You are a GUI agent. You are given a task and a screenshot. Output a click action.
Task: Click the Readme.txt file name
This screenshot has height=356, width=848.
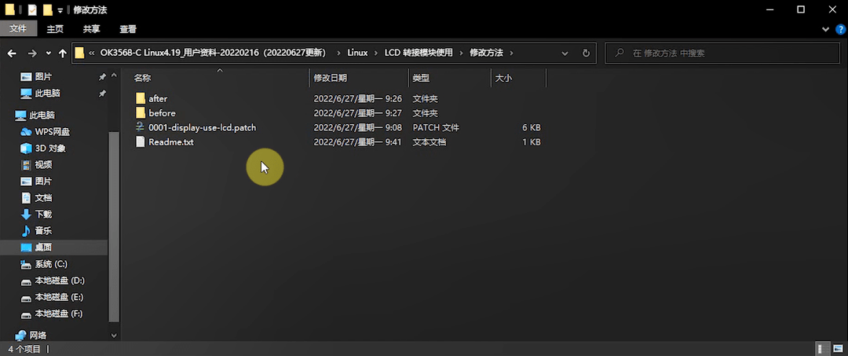click(x=171, y=142)
